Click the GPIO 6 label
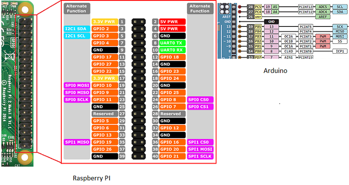Image resolution: width=349 pixels, height=185 pixels. tap(105, 128)
